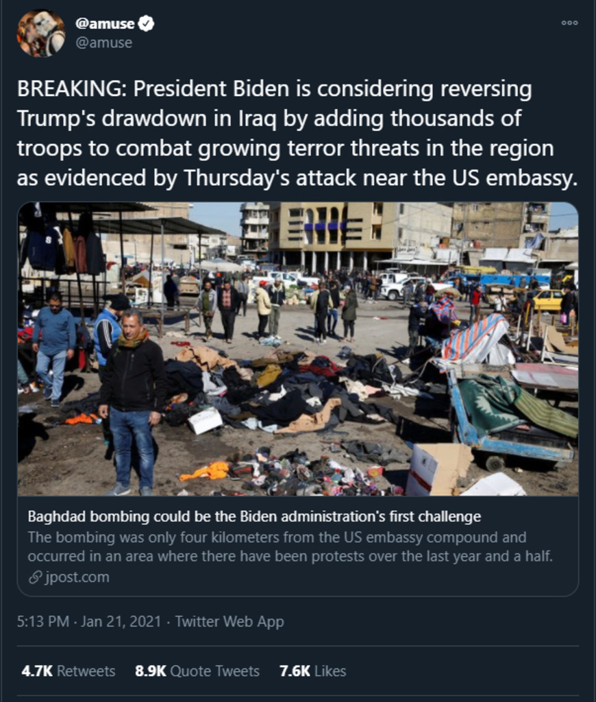This screenshot has height=702, width=596.
Task: Click the link chain icon beside jpost.com
Action: (36, 577)
